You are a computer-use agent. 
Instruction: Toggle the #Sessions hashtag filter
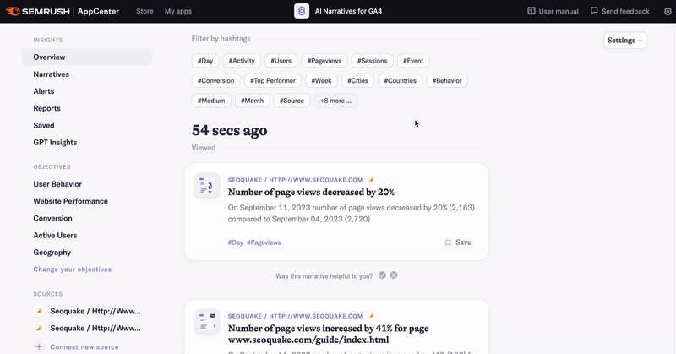[x=372, y=61]
